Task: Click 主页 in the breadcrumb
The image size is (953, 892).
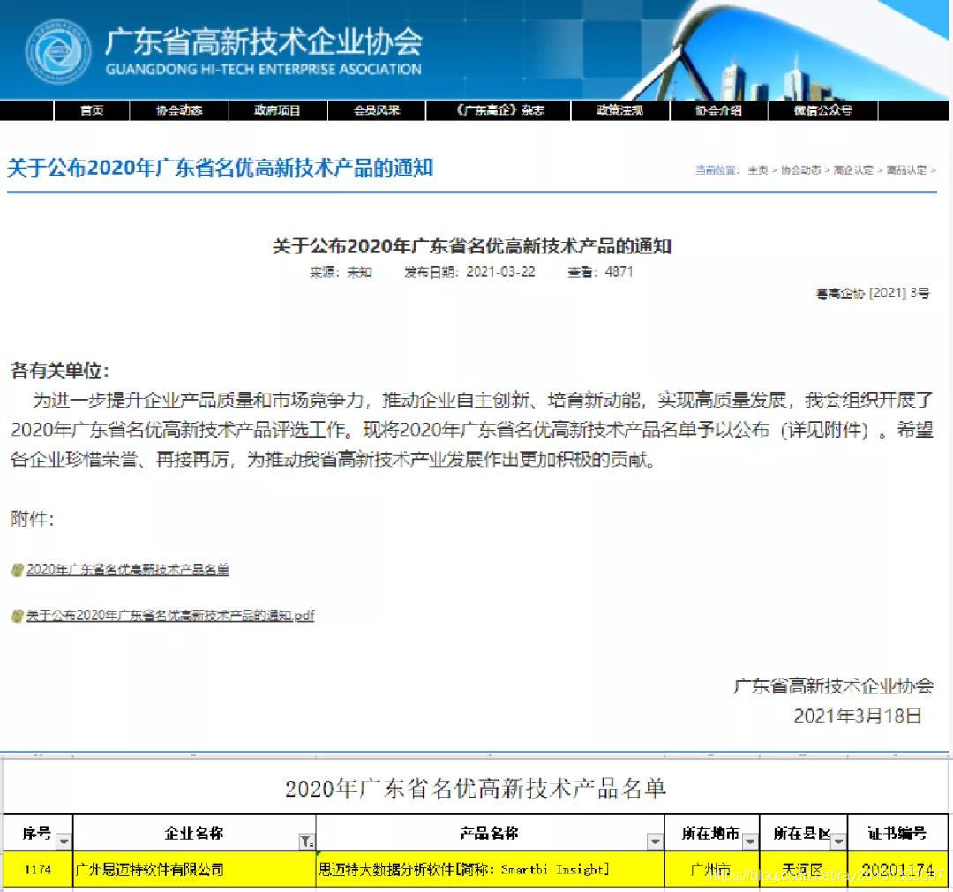Action: pyautogui.click(x=758, y=170)
